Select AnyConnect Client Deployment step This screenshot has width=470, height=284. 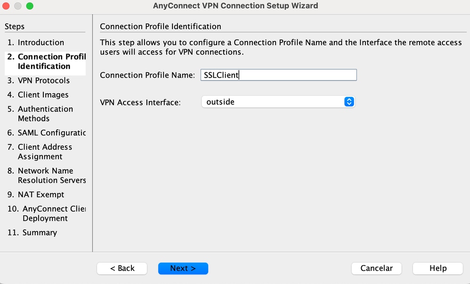coord(46,213)
